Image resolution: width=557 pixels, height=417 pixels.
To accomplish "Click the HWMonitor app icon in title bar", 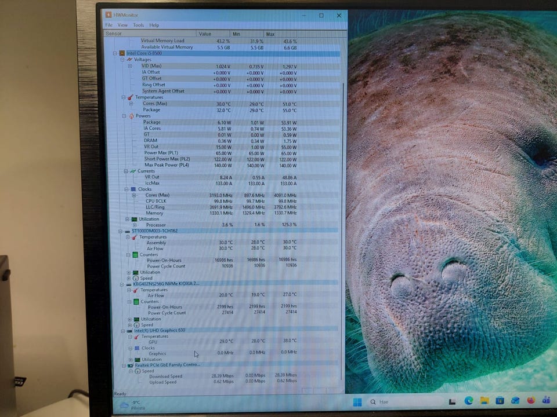I will (108, 14).
